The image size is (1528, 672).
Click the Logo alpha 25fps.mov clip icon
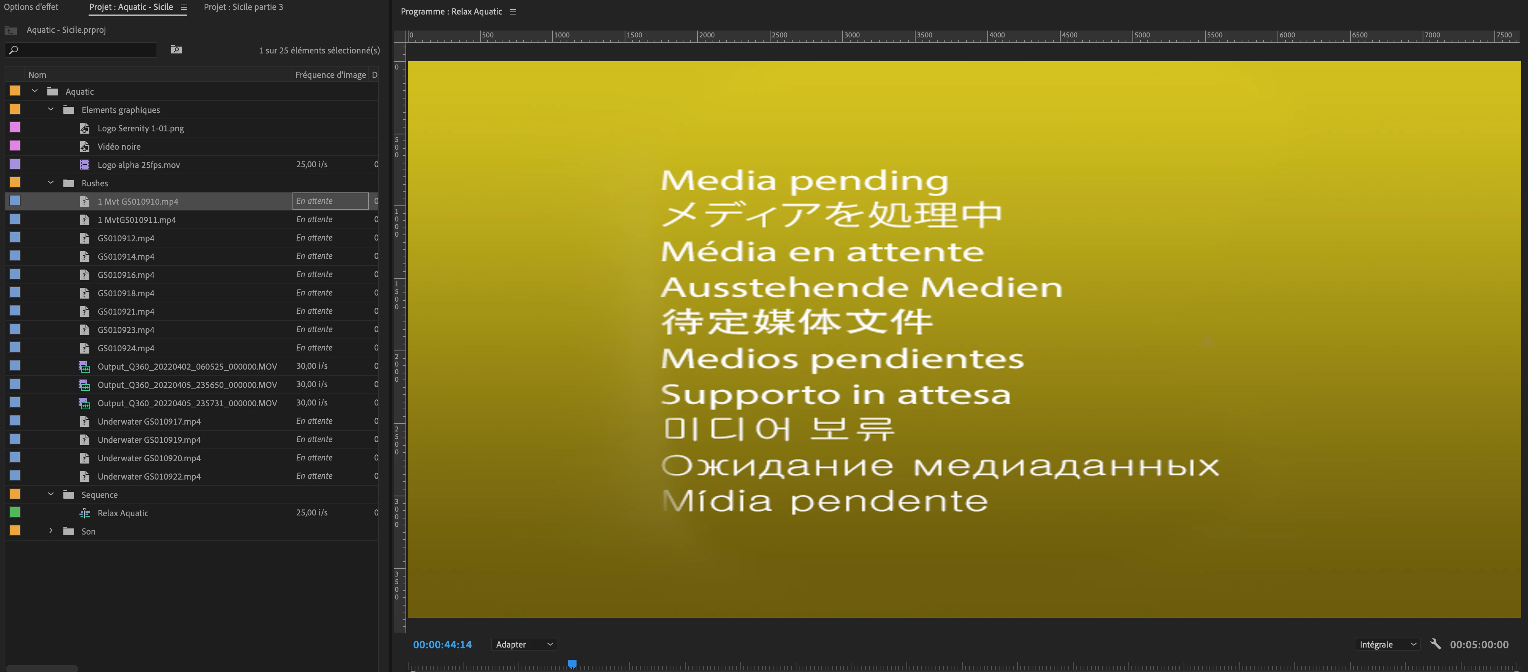coord(85,165)
